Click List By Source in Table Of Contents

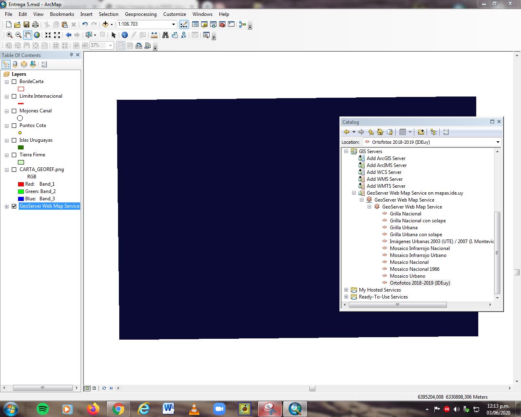[15, 64]
